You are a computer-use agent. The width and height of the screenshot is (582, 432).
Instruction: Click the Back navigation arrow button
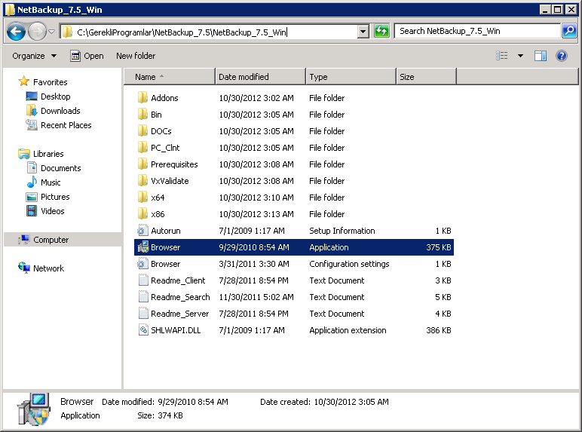click(x=16, y=32)
